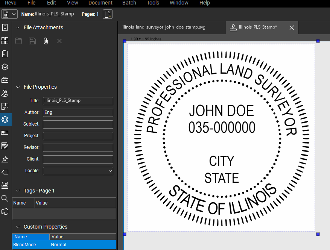Viewport: 330px width, 250px height.
Task: Open the File menu
Action: tap(31, 3)
